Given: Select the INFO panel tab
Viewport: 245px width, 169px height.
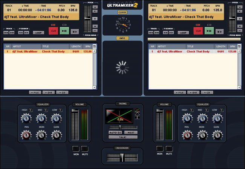Looking at the screenshot, I should [122, 38].
